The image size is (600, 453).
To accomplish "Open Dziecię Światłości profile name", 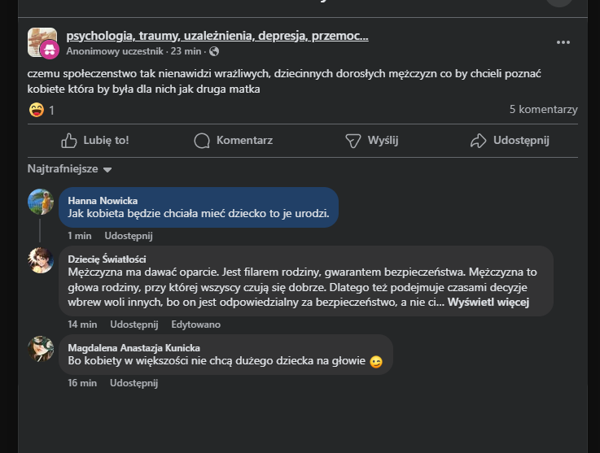I will [x=107, y=259].
